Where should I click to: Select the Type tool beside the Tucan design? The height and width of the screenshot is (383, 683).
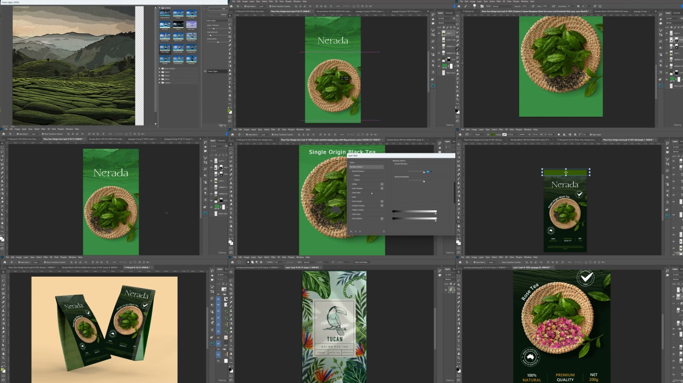[x=231, y=341]
